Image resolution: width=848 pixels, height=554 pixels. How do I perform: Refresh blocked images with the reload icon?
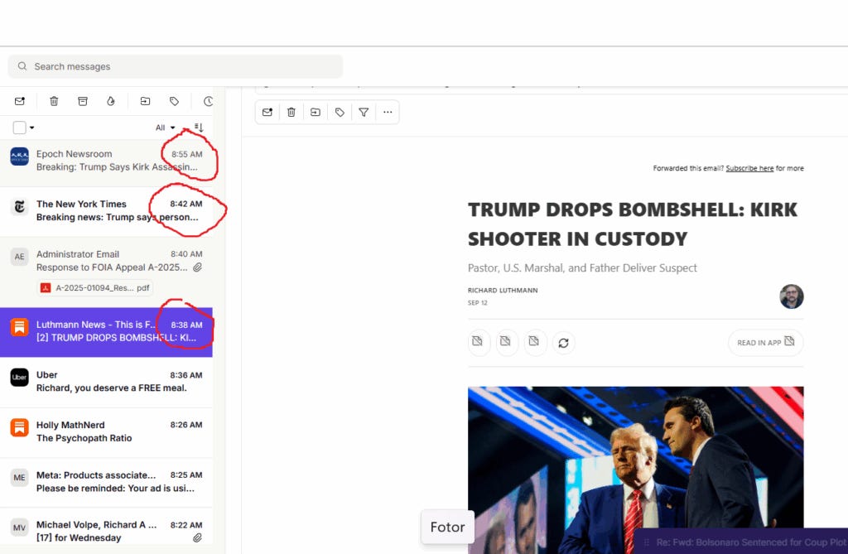coord(563,342)
